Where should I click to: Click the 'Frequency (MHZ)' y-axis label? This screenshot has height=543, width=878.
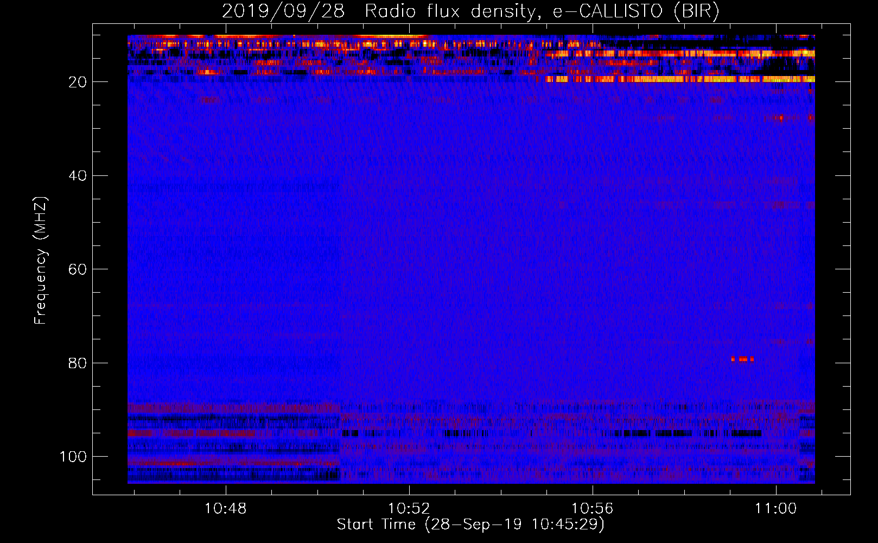[x=41, y=261]
